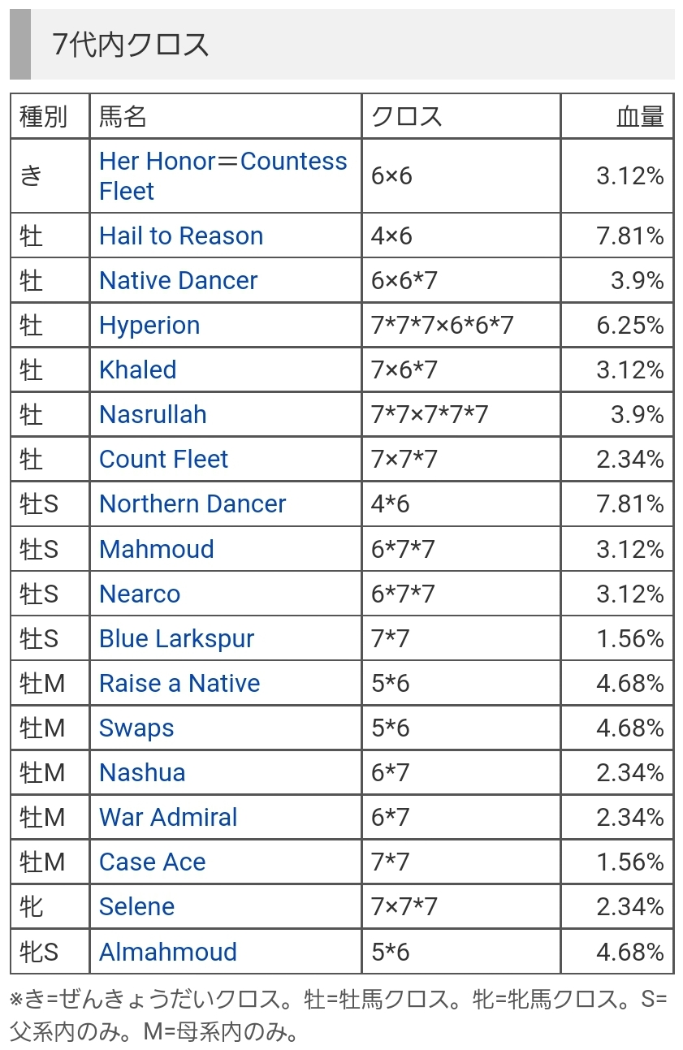Screen dimensions: 683x1050
Task: View the Northern Dancer page link
Action: click(192, 504)
